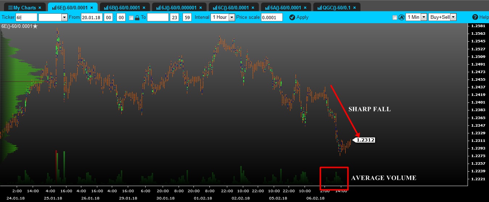
Task: Open the Interval dropdown set to 1 Hour
Action: (223, 17)
